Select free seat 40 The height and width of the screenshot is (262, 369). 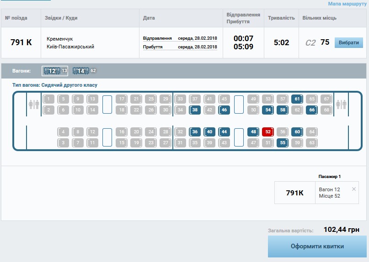[x=209, y=132]
